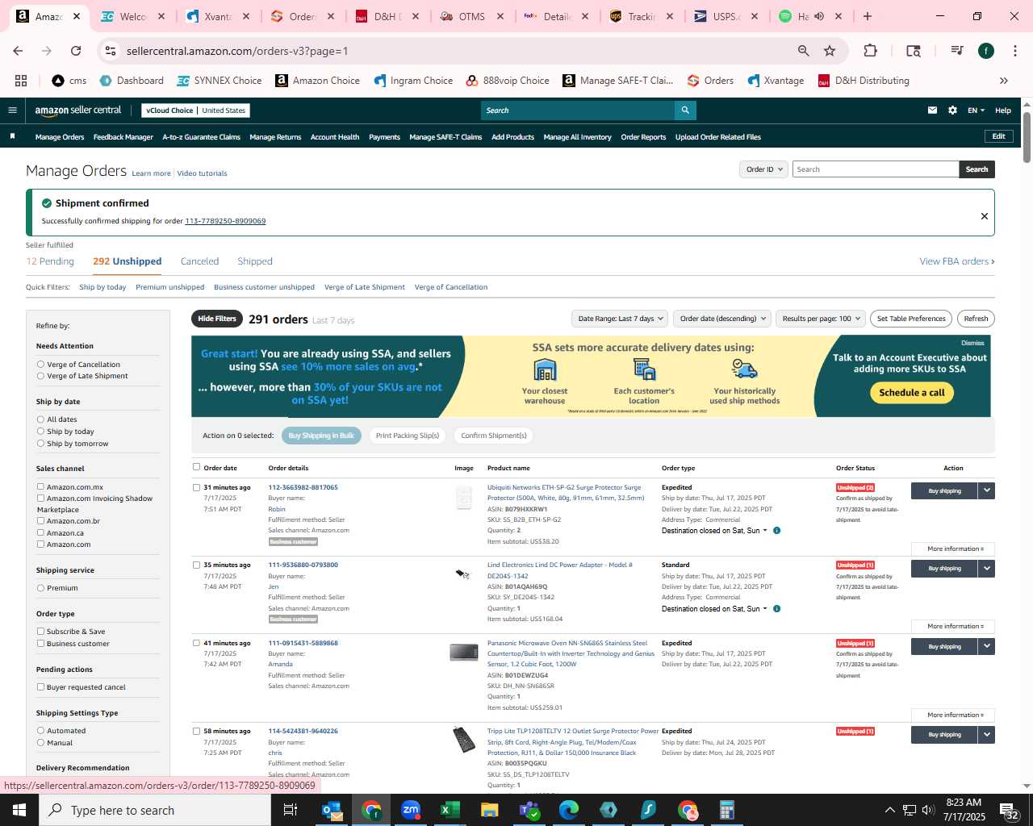Open Manage Returns in the top menu
The width and height of the screenshot is (1033, 826).
[x=275, y=137]
